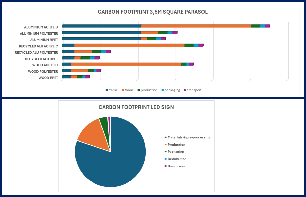Click the 'User phase' legend label
Screen dimensions: 306x197
[176, 166]
